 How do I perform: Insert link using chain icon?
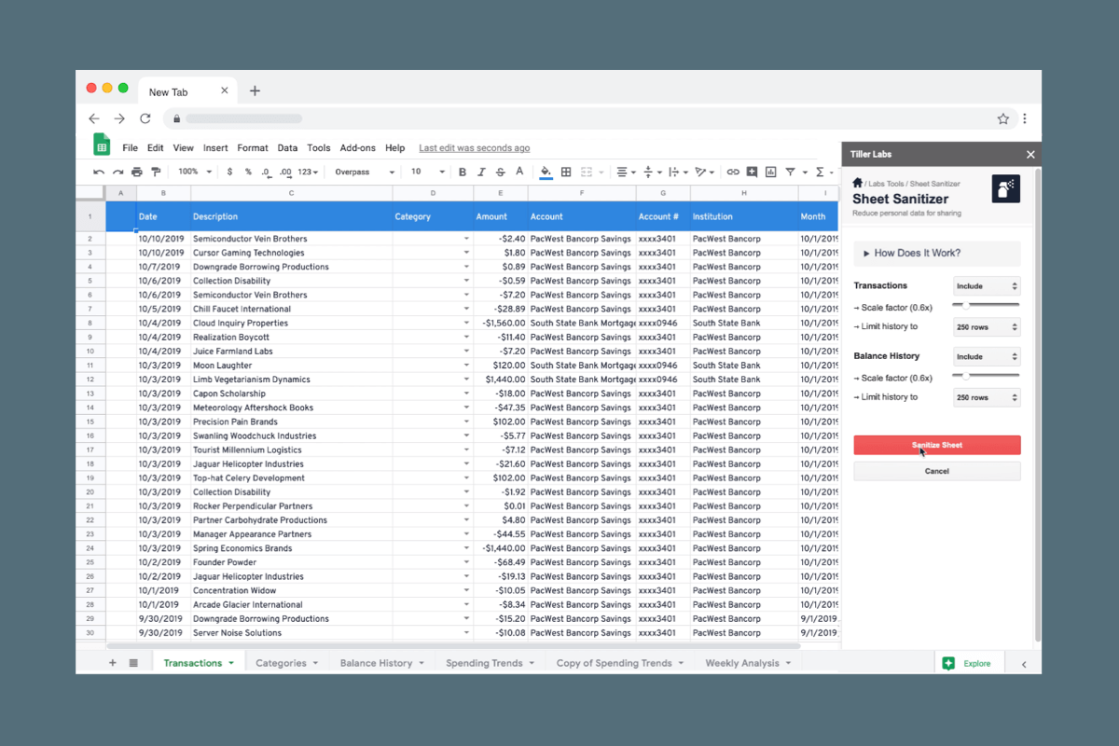click(x=733, y=172)
